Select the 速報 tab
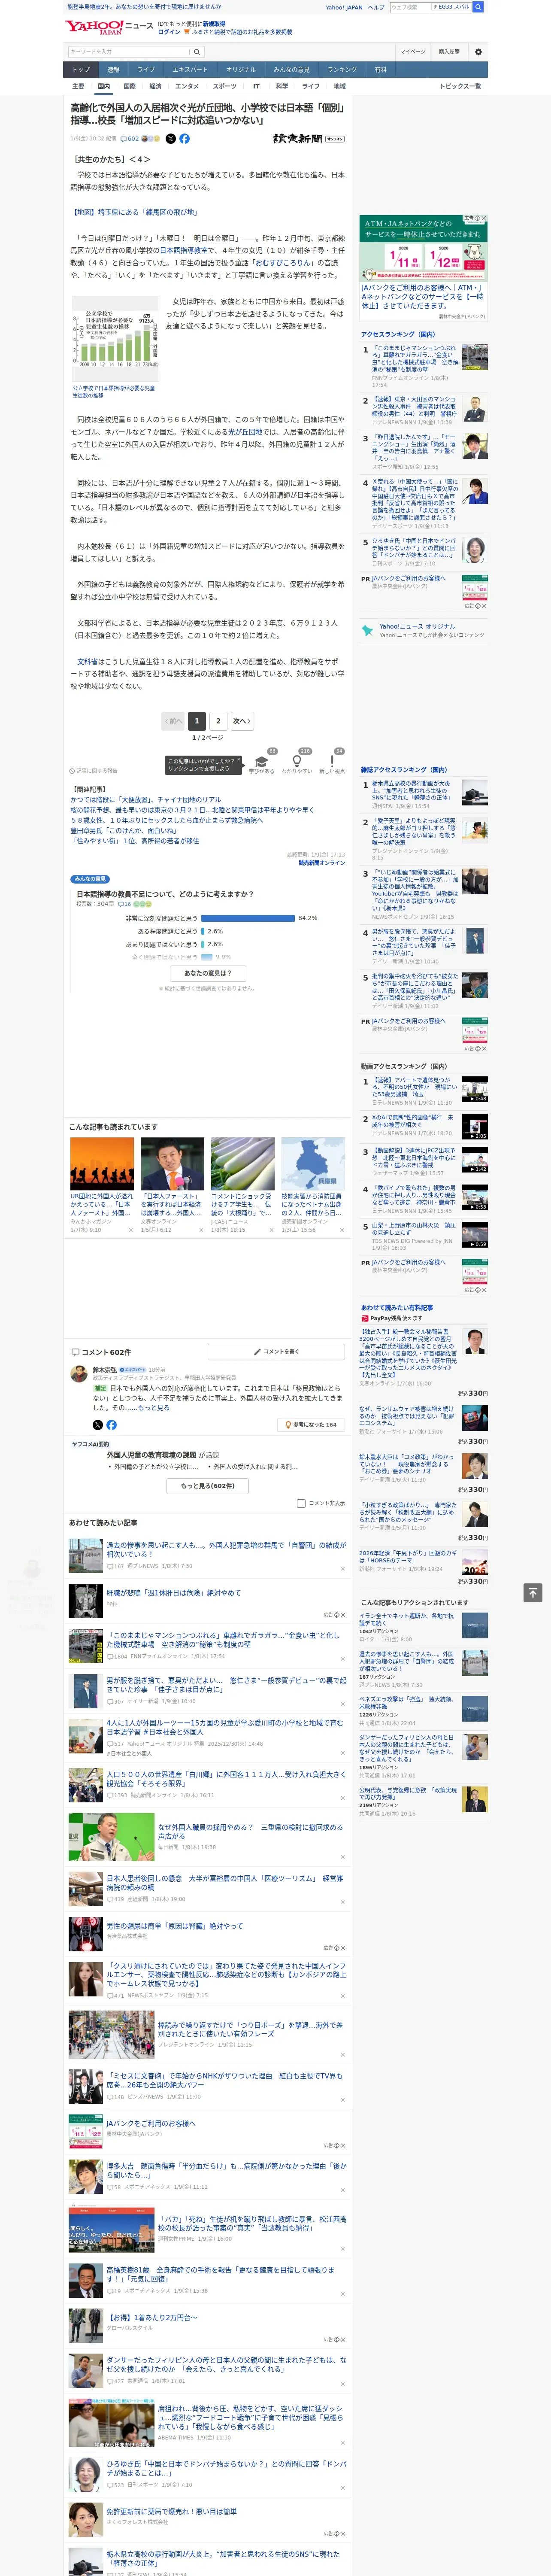Image resolution: width=551 pixels, height=2576 pixels. [x=113, y=70]
